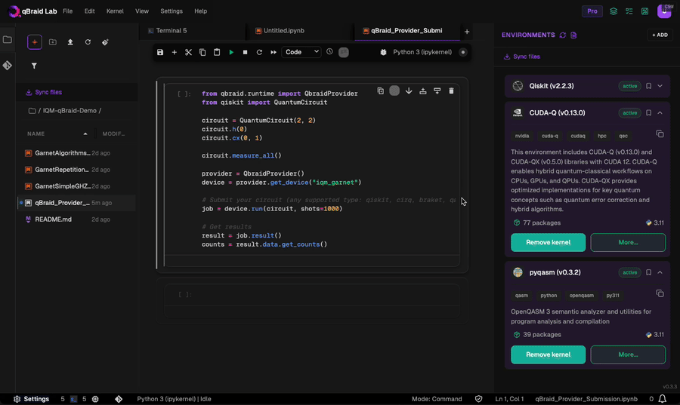Image resolution: width=680 pixels, height=405 pixels.
Task: Switch to the Terminal 5 tab
Action: click(192, 31)
